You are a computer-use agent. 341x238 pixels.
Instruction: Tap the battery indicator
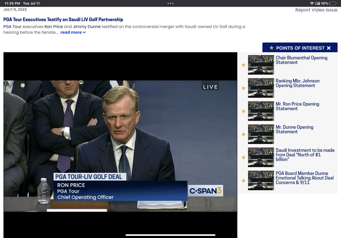[x=332, y=3]
